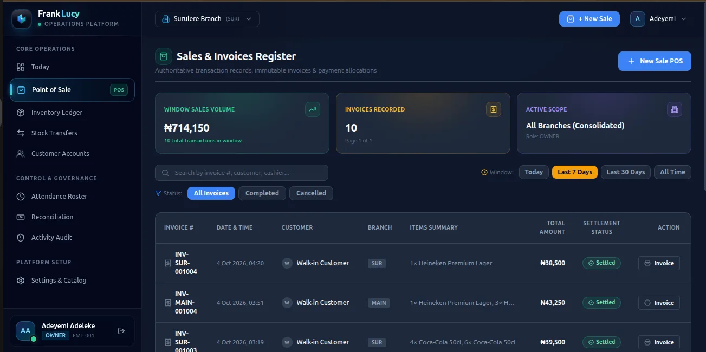Viewport: 706px width, 352px height.
Task: Click the receipt icon next to INV-MAIN-001004
Action: click(x=168, y=303)
